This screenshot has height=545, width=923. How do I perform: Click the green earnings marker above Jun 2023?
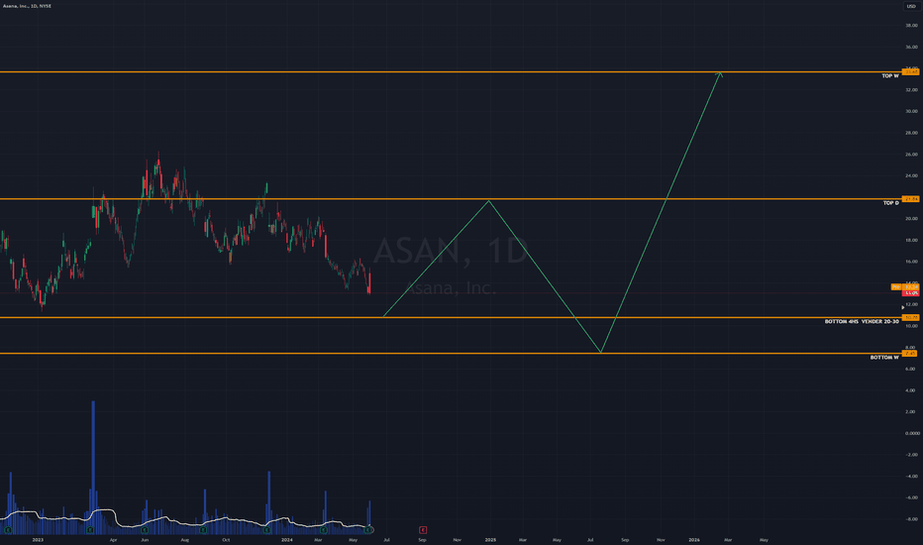point(145,530)
